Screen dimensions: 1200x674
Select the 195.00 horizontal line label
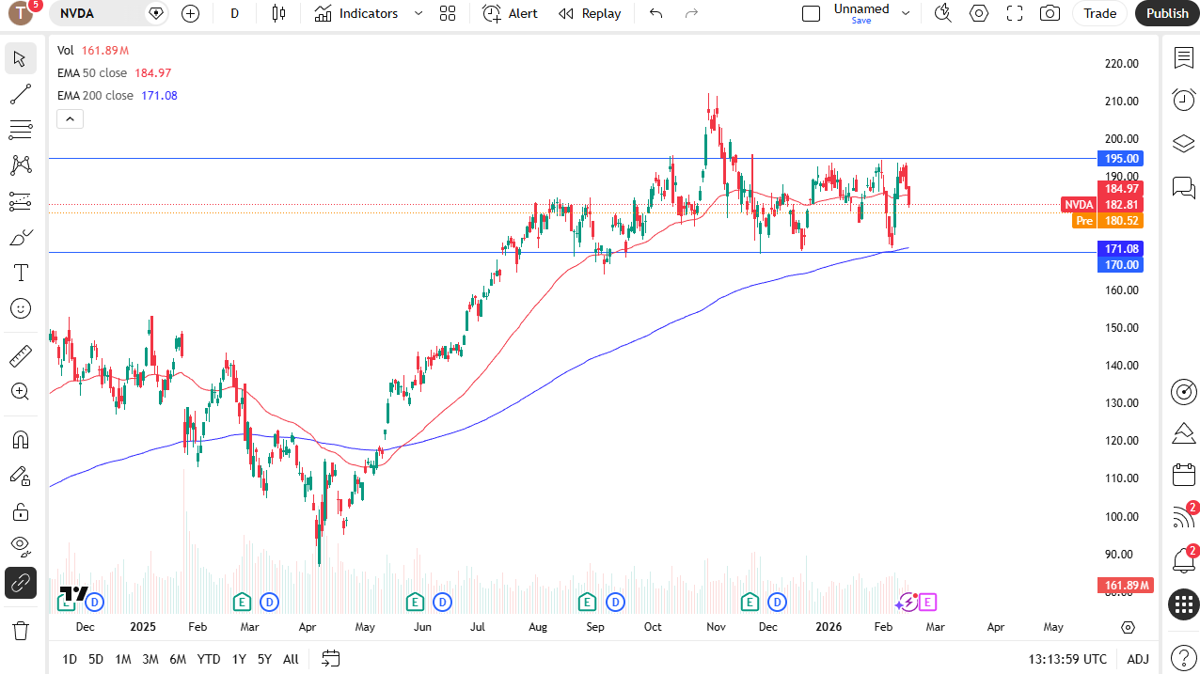click(1121, 159)
